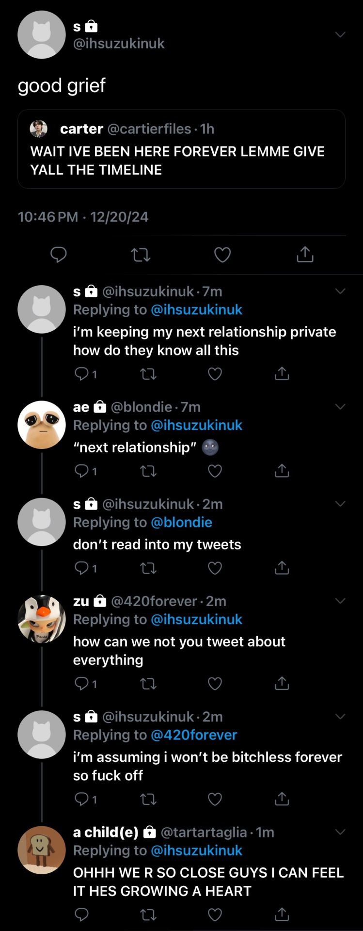Reply to the main 'good grief' tweet
This screenshot has height=931, width=363.
[59, 255]
